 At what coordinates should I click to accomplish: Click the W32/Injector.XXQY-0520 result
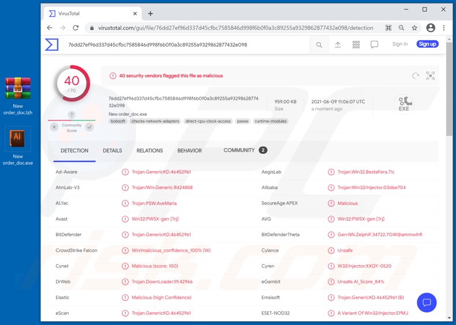[364, 266]
